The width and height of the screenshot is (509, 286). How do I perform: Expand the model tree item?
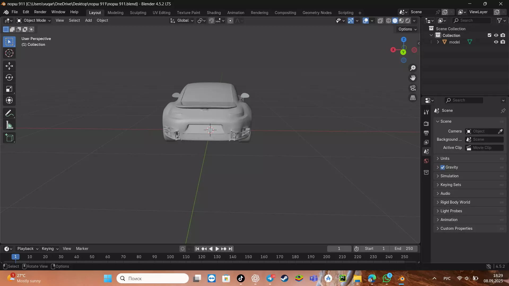[438, 42]
